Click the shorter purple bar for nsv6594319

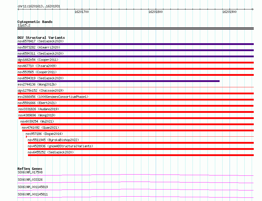click(x=118, y=81)
